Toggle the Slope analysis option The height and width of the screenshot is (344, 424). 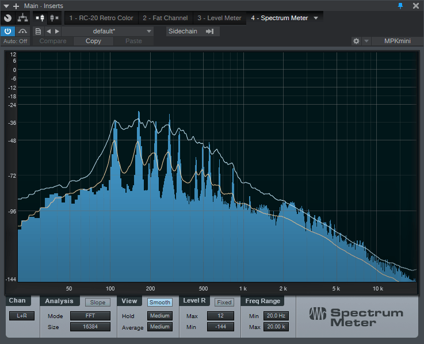tap(98, 302)
